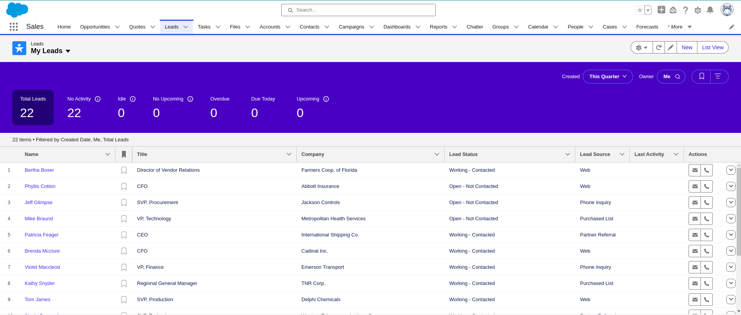
Task: Open Title column menu chevron
Action: click(289, 154)
